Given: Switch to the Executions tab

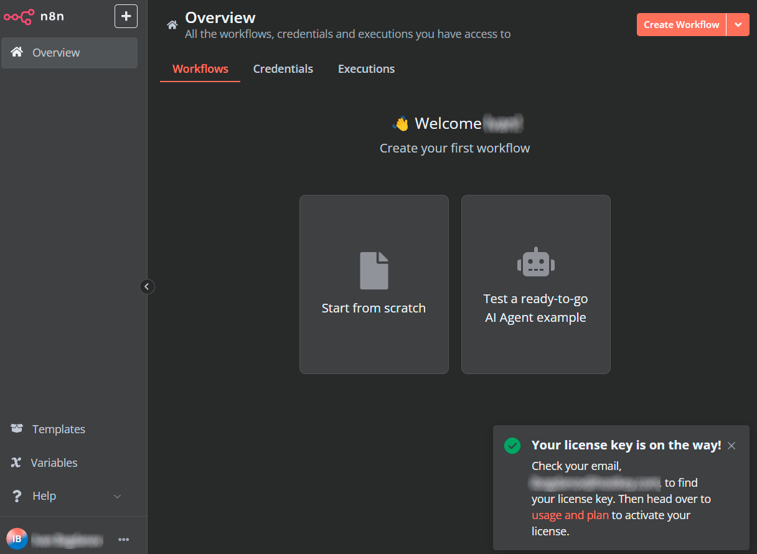Looking at the screenshot, I should tap(366, 69).
